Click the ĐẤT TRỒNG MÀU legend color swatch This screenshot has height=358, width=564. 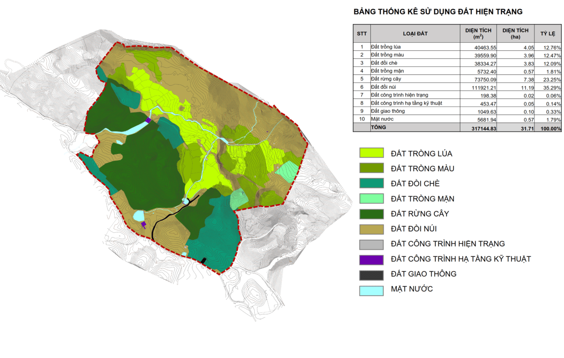[371, 168]
